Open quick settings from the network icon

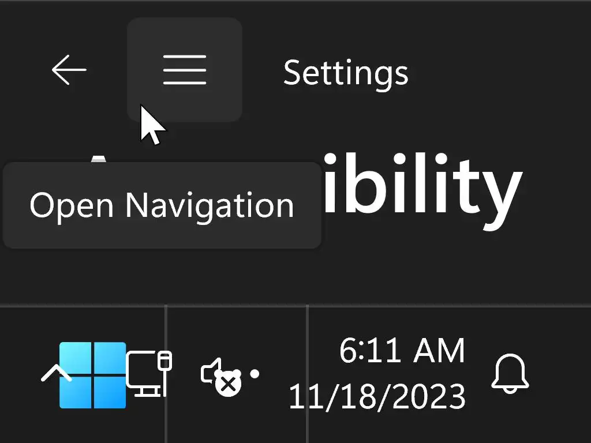pyautogui.click(x=149, y=374)
